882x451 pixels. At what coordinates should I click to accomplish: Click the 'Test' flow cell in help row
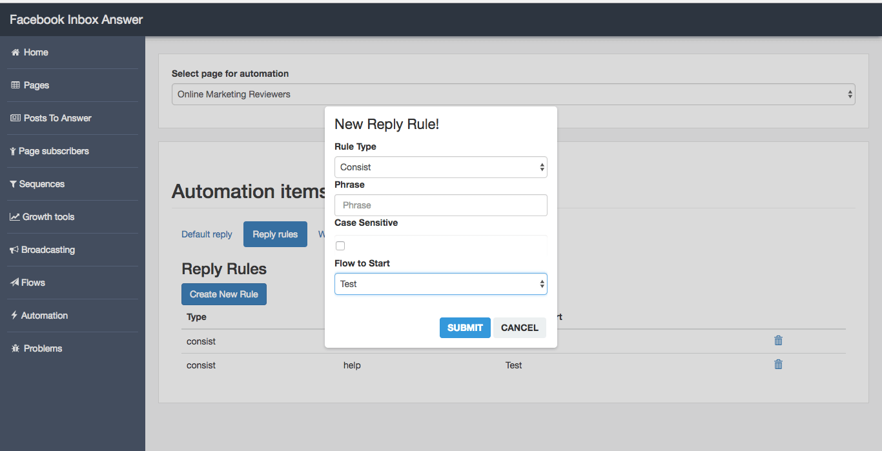514,365
